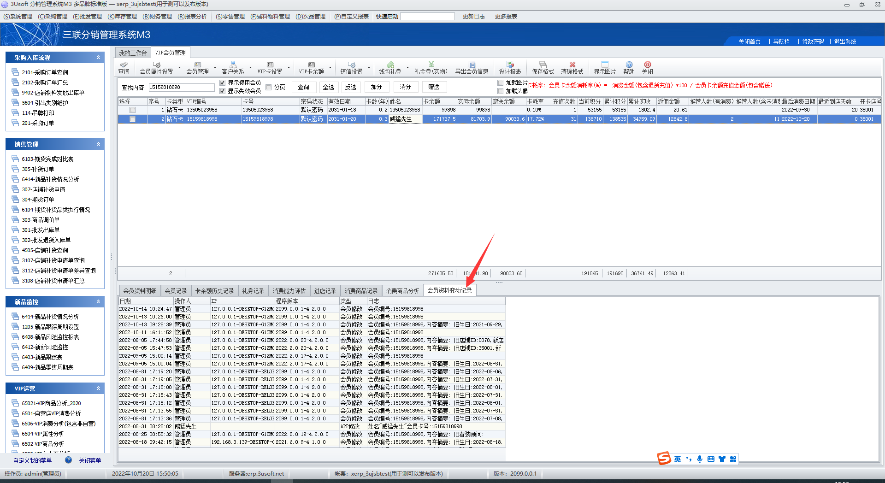This screenshot has width=885, height=483.
Task: Open 会员管理 toolbar item
Action: 197,68
